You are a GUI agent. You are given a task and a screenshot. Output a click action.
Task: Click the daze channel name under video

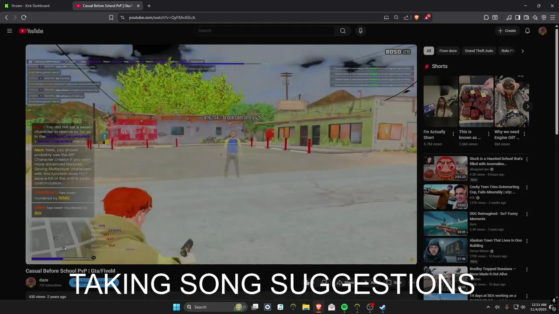pos(44,280)
